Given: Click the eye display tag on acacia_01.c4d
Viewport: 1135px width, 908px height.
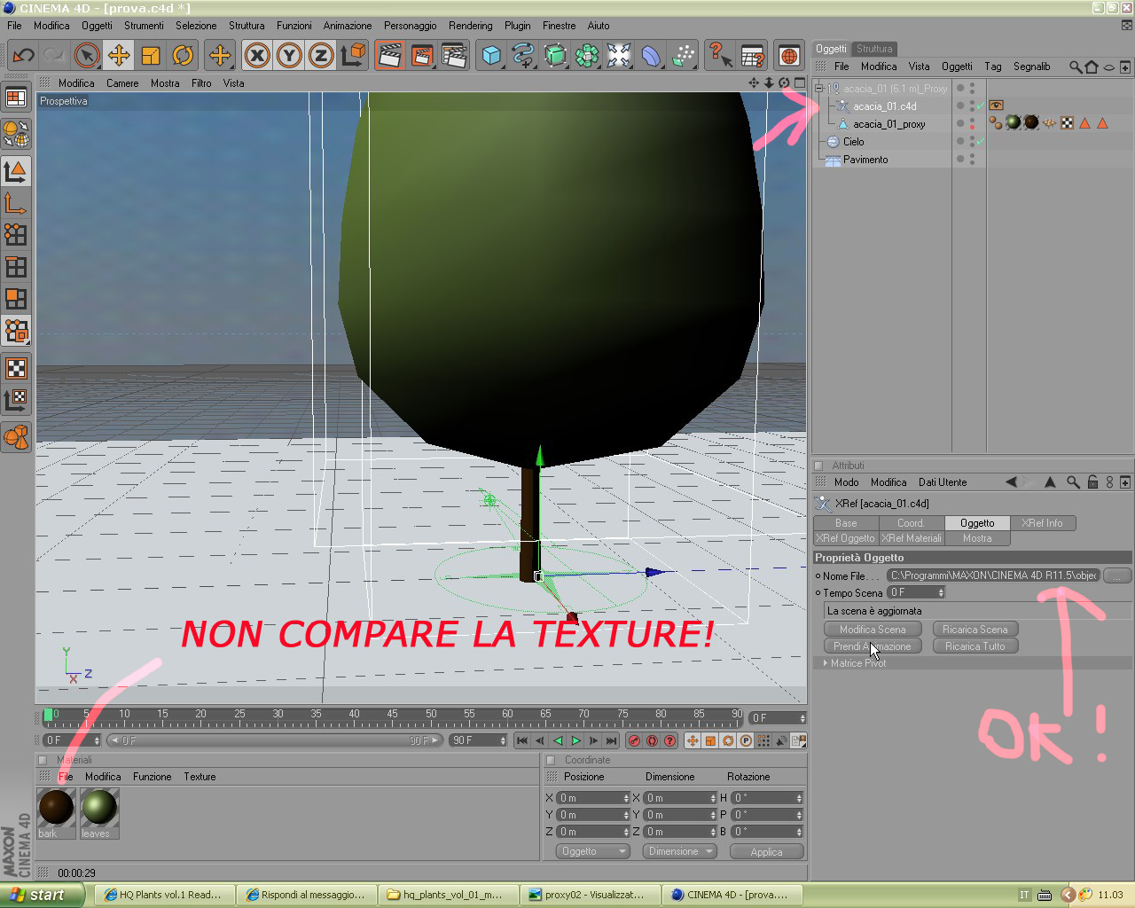Looking at the screenshot, I should [997, 106].
